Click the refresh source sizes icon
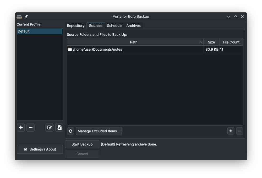 70,131
